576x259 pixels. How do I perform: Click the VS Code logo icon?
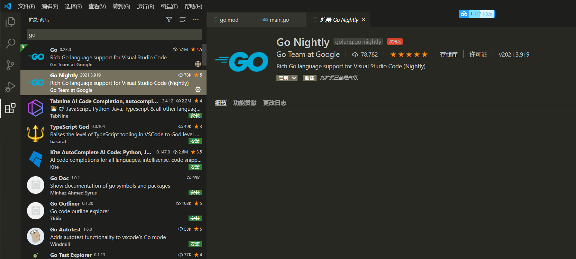click(x=8, y=6)
